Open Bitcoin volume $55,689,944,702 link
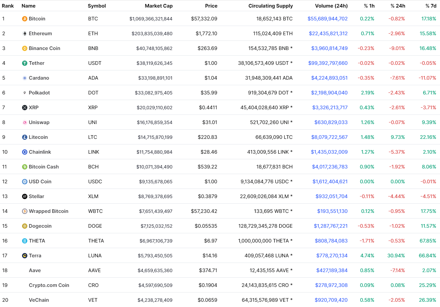 pyautogui.click(x=328, y=19)
